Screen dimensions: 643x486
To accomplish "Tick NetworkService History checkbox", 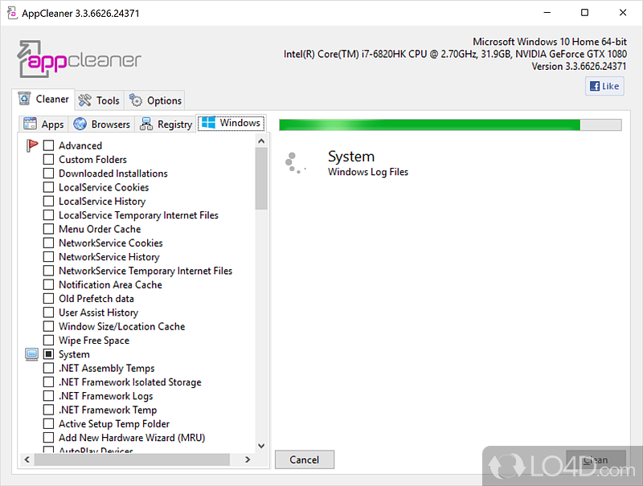I will (48, 257).
